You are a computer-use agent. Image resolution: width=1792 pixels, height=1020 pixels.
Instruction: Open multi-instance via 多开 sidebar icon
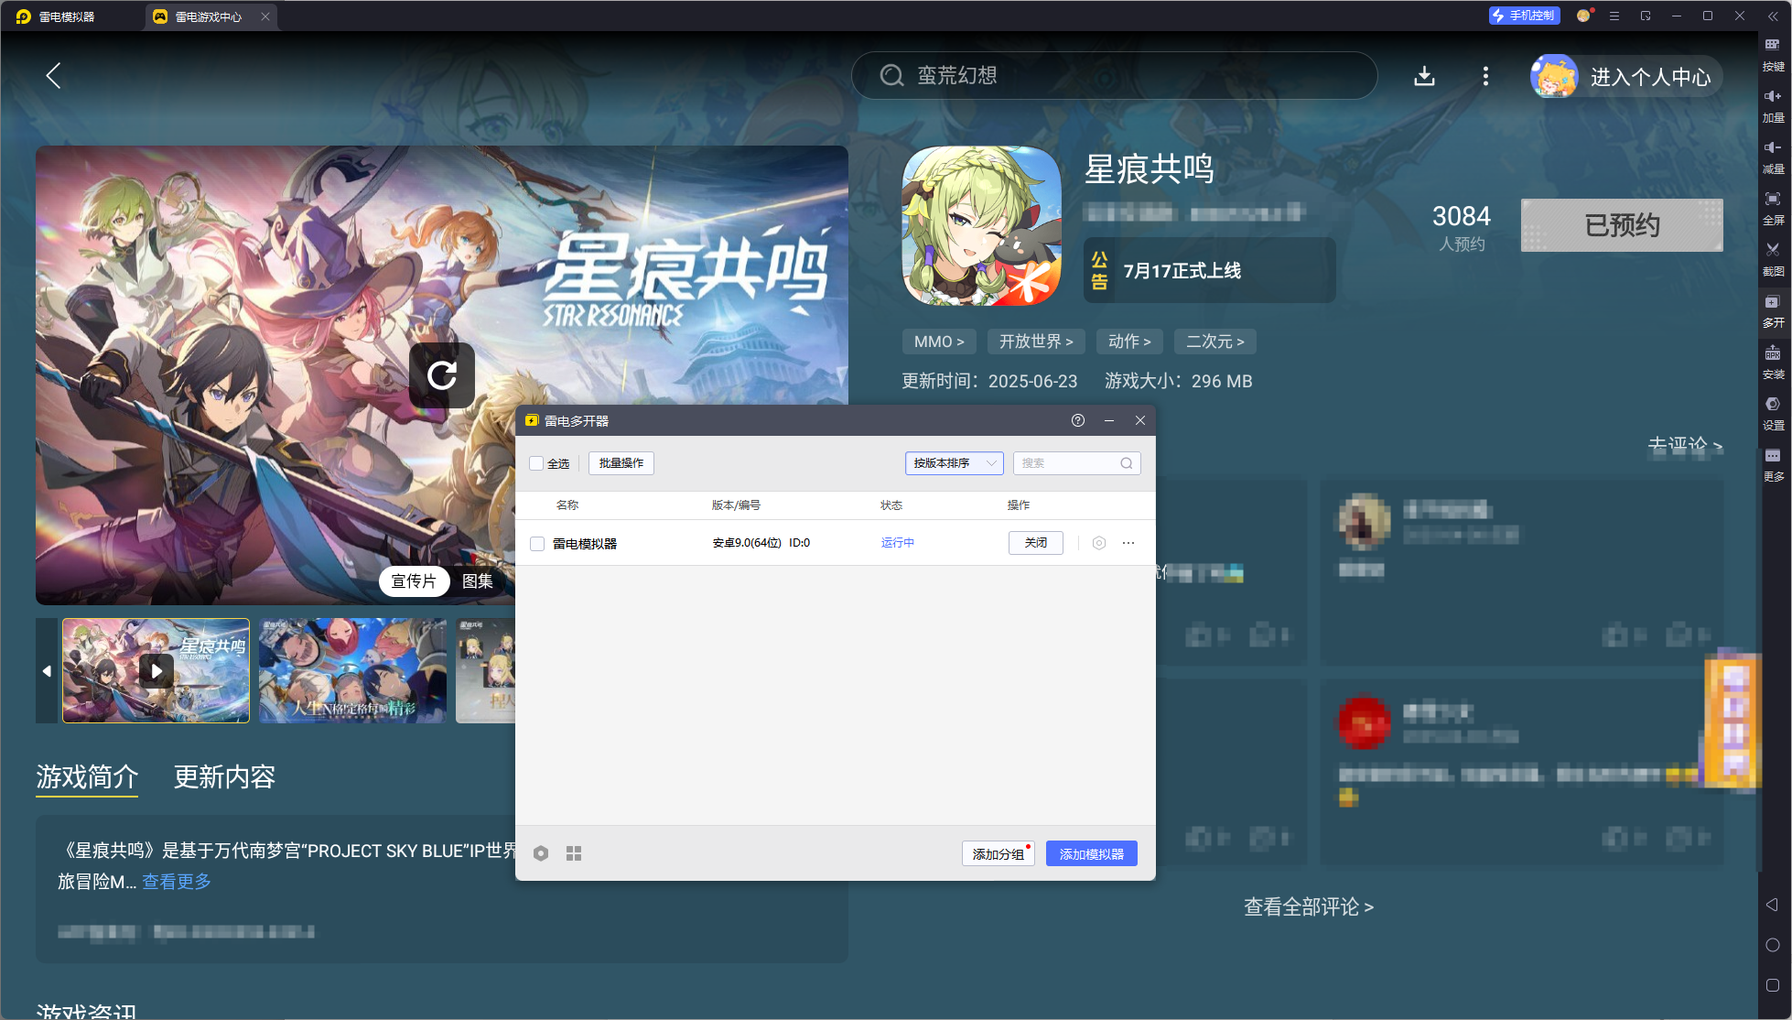click(1773, 311)
